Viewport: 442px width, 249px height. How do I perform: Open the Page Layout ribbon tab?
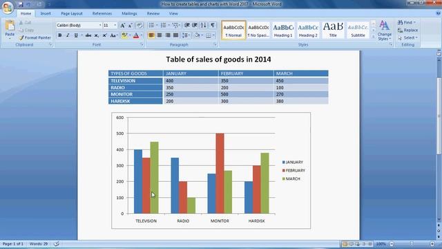click(72, 14)
